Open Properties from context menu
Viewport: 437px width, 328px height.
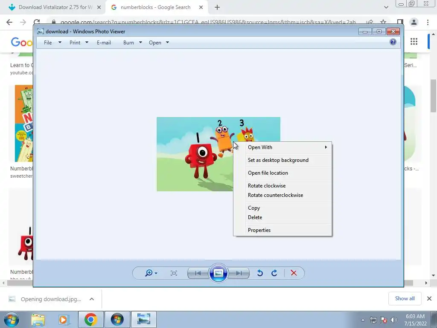(283, 230)
